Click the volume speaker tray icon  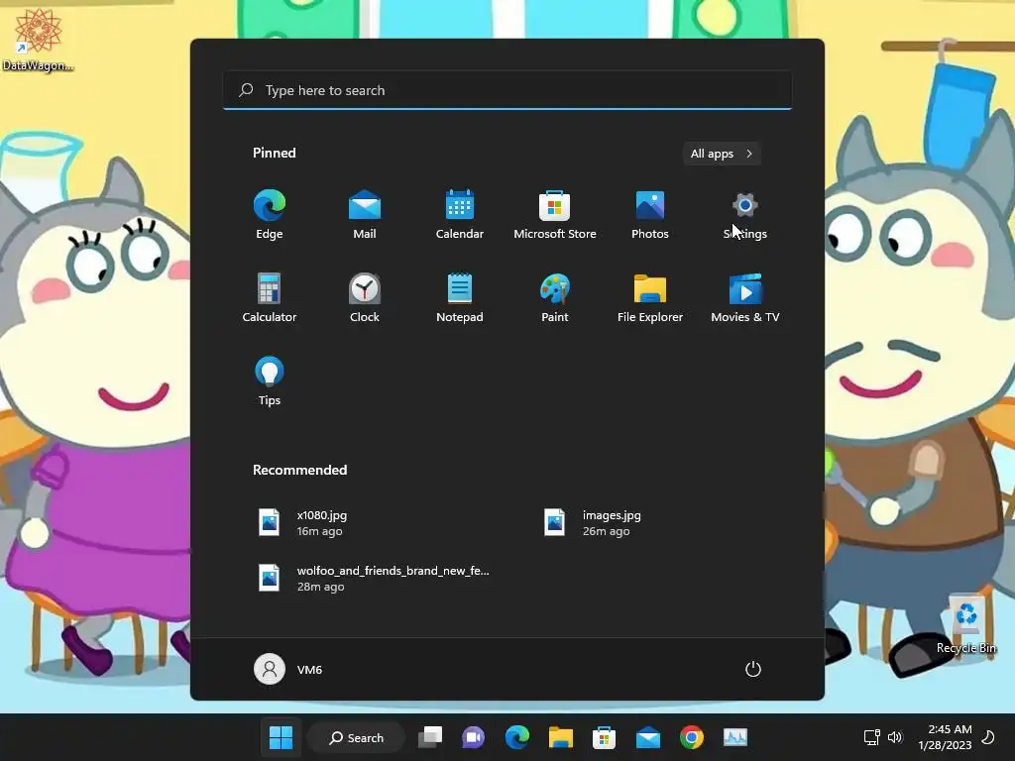[x=895, y=737]
